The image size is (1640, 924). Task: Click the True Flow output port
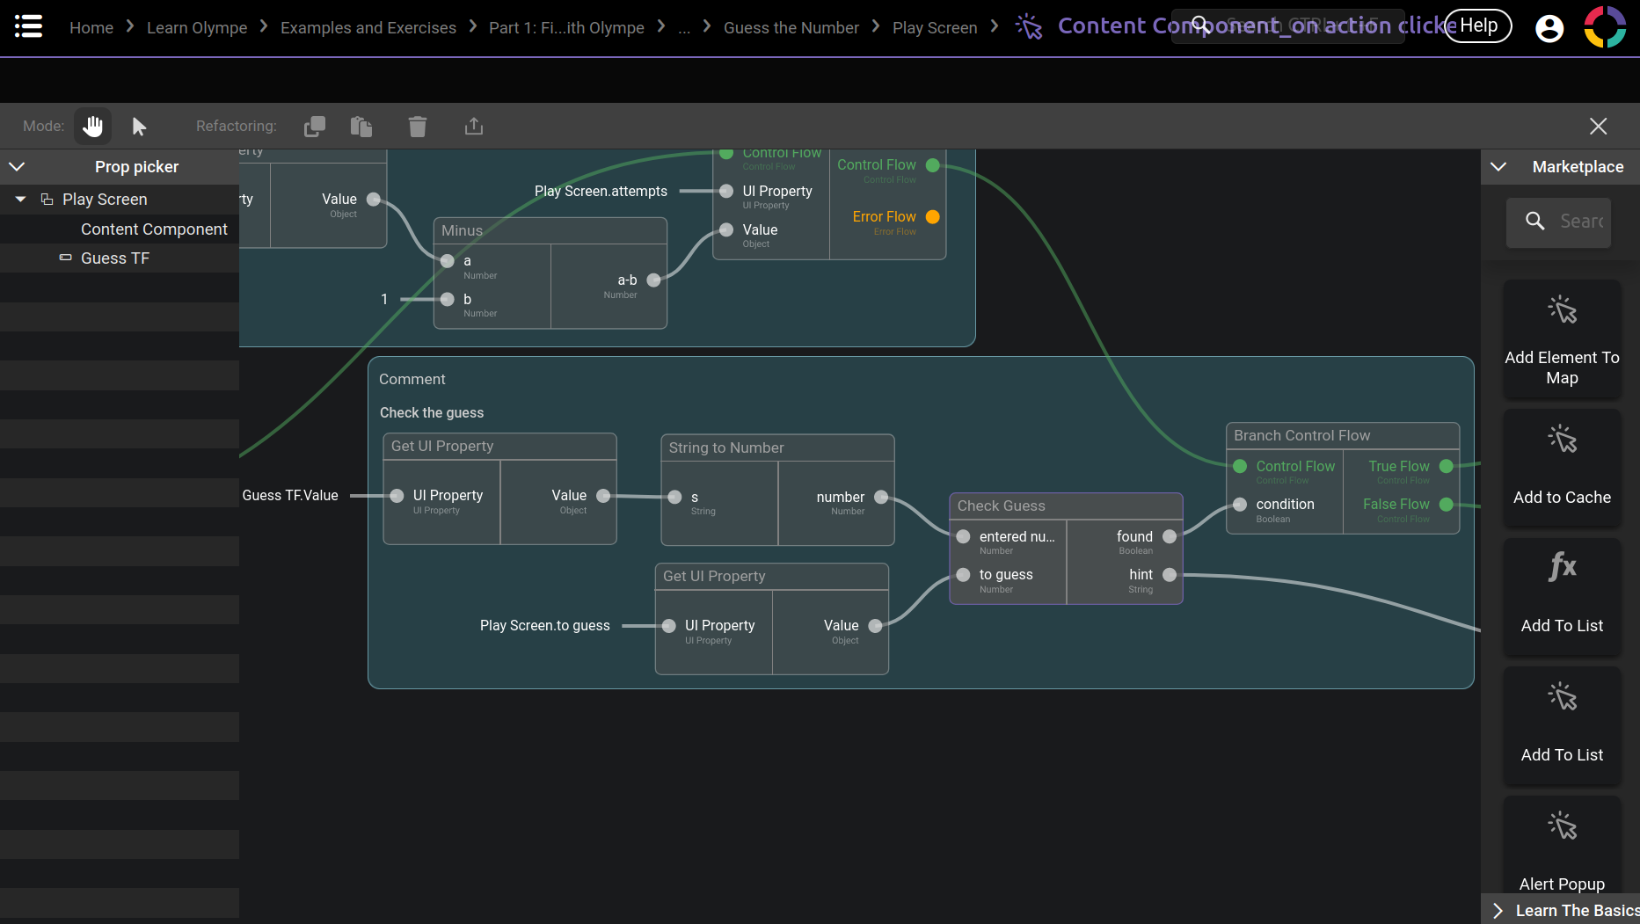pos(1447,467)
